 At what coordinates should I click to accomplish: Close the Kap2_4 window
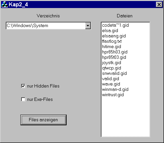click(x=159, y=5)
